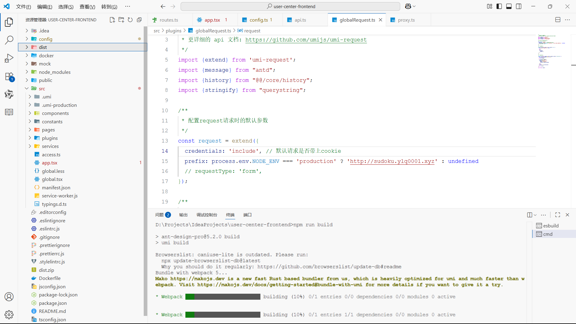The height and width of the screenshot is (324, 576).
Task: Switch to the config.ts tab
Action: click(258, 20)
